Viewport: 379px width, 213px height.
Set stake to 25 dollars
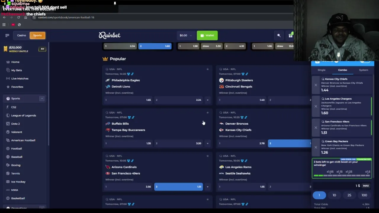tap(349, 195)
